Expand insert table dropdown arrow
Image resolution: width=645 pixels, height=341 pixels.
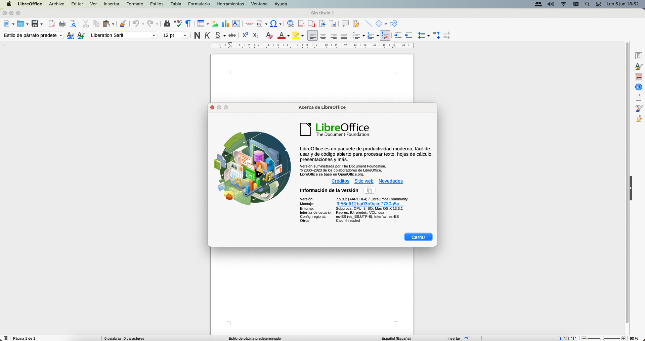click(208, 24)
